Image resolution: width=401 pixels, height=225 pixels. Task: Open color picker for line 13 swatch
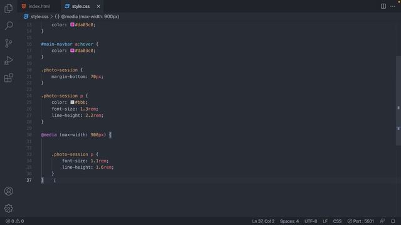(x=73, y=24)
